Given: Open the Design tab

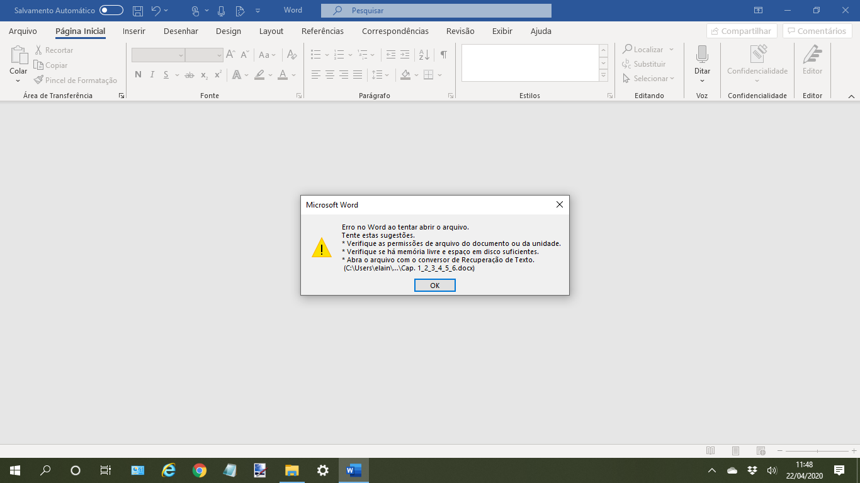Looking at the screenshot, I should tap(229, 31).
